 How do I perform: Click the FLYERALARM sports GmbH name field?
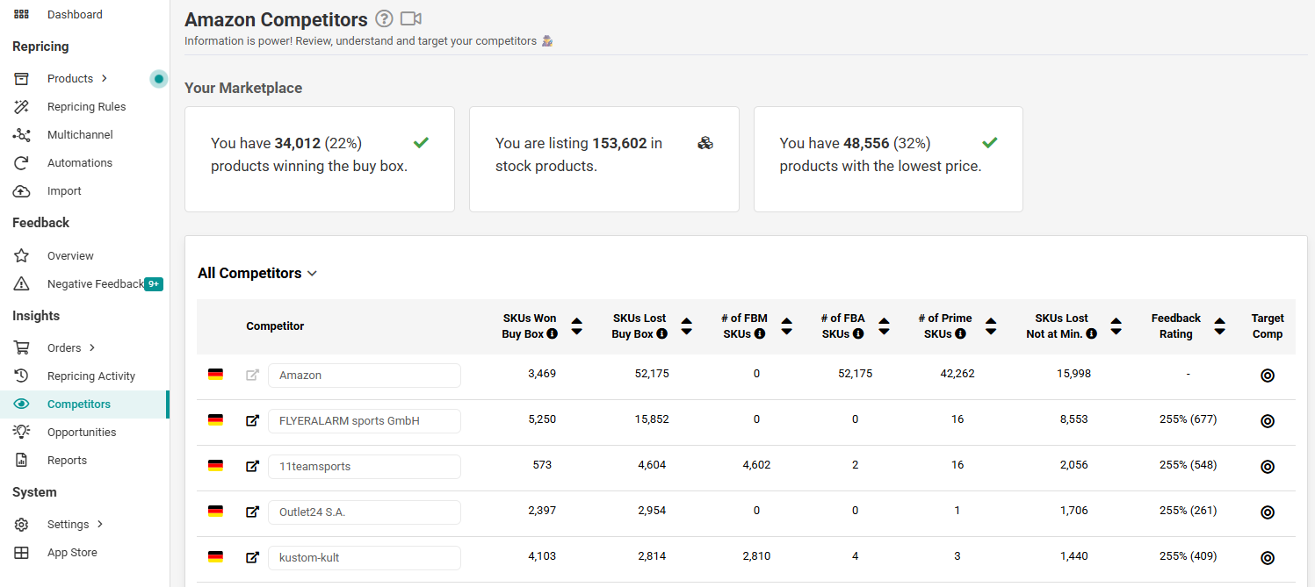click(x=365, y=420)
